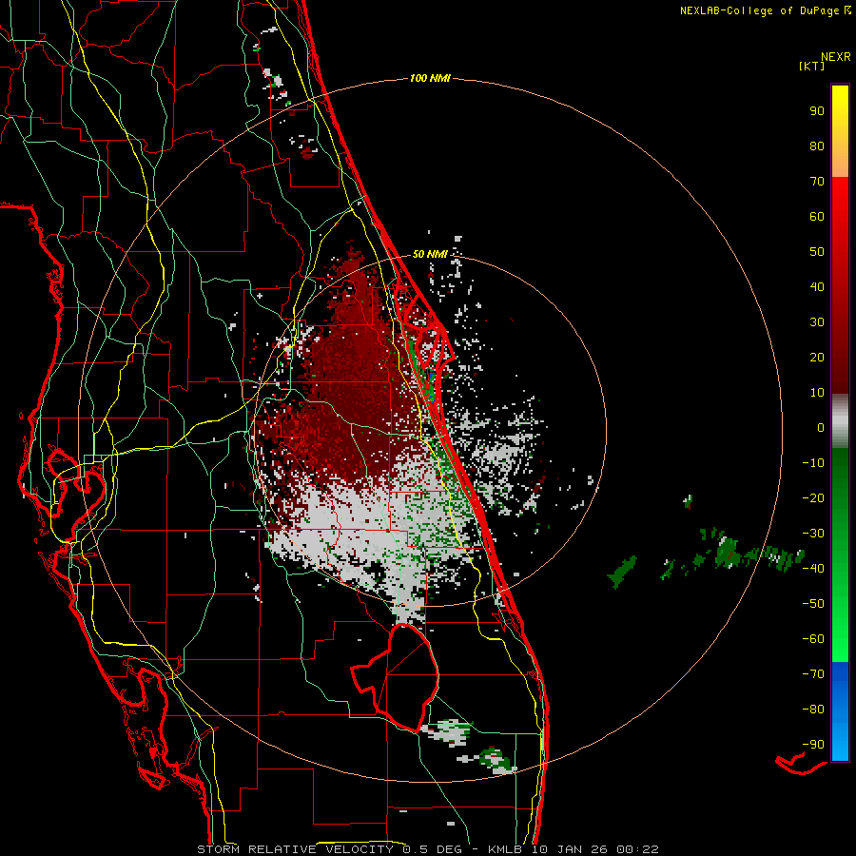Image resolution: width=856 pixels, height=856 pixels.
Task: Click the -50 value on velocity scale
Action: click(813, 604)
